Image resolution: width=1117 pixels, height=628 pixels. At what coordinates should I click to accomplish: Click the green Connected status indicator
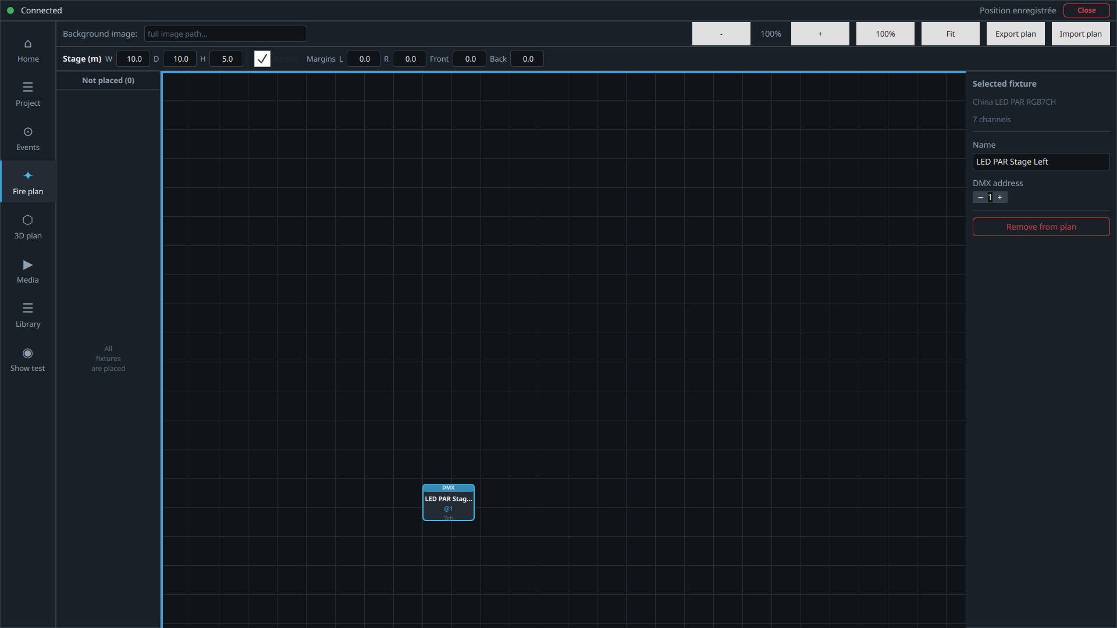pyautogui.click(x=10, y=10)
